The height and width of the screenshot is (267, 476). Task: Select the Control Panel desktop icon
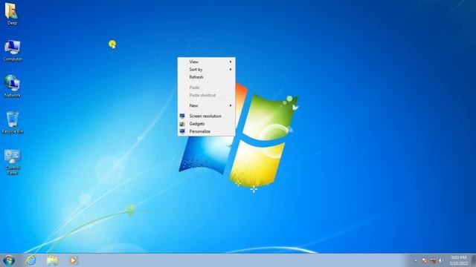point(13,162)
